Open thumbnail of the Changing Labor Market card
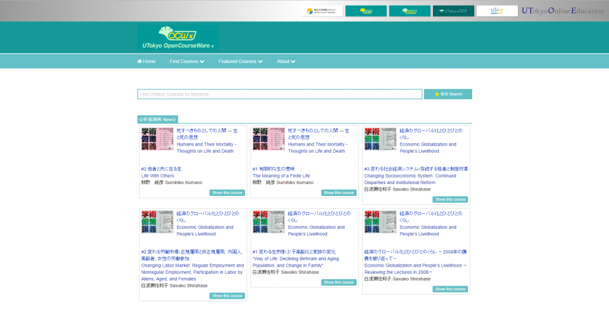 (157, 222)
